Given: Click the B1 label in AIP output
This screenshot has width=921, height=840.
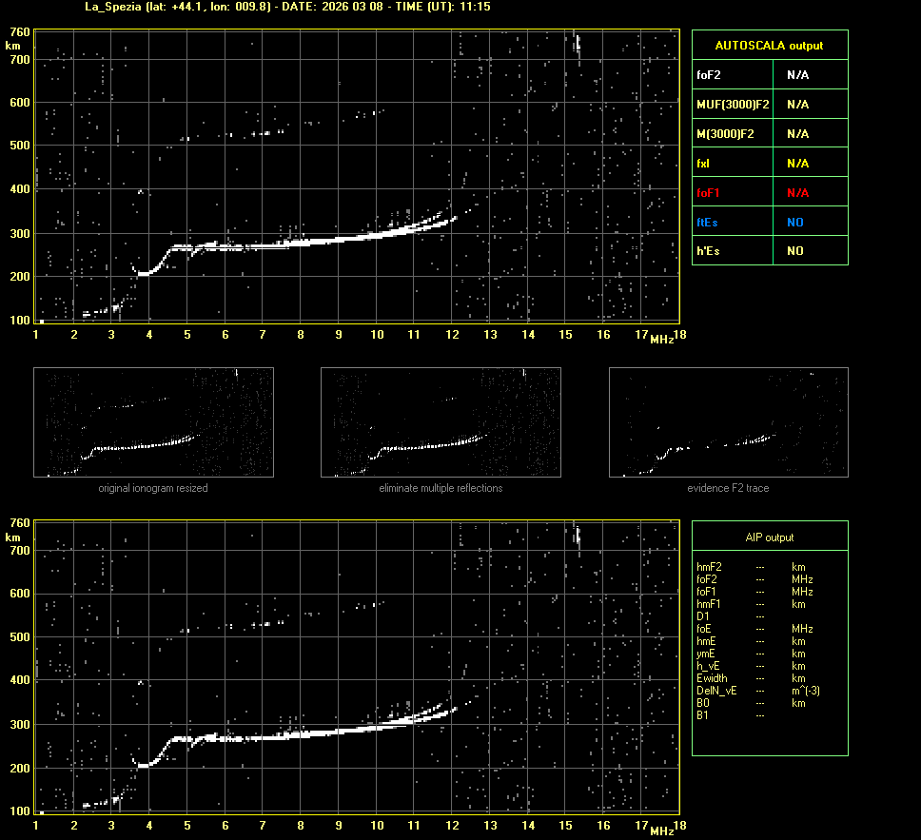Looking at the screenshot, I should point(702,715).
